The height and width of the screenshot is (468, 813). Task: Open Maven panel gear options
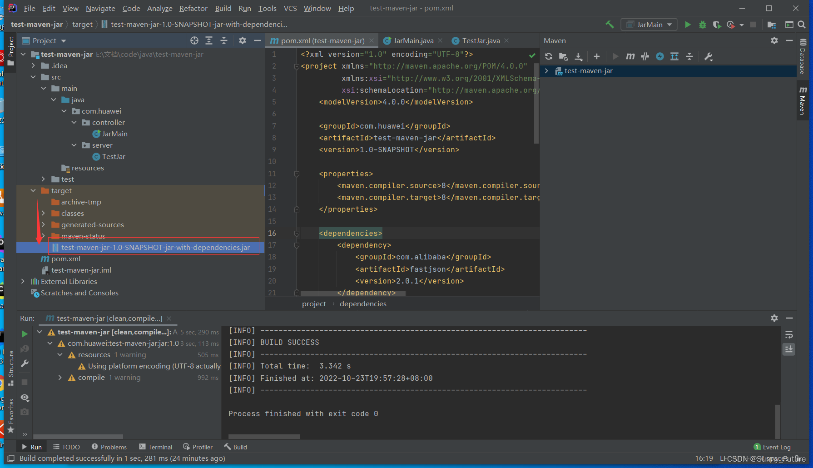pyautogui.click(x=774, y=40)
